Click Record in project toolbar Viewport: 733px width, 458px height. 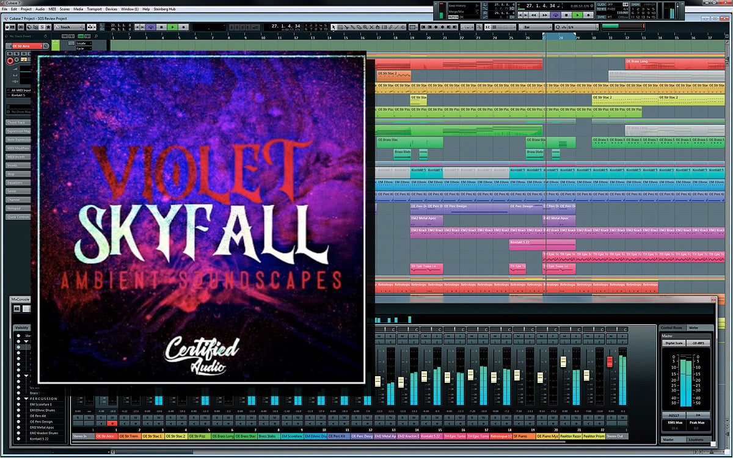click(x=183, y=27)
